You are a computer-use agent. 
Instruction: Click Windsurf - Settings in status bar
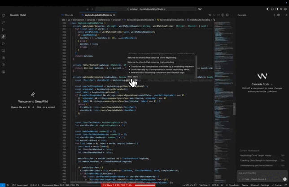point(260,185)
